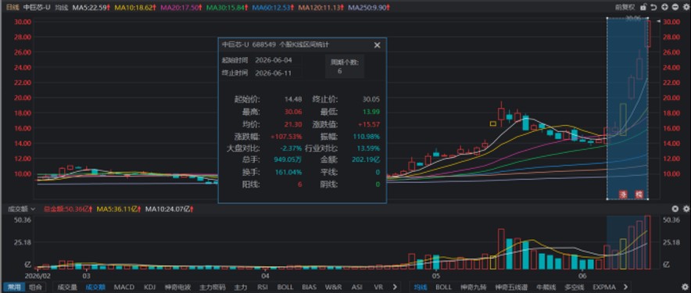This screenshot has width=691, height=293.
Task: Zoom out chart with minus circle icon
Action: (675, 7)
